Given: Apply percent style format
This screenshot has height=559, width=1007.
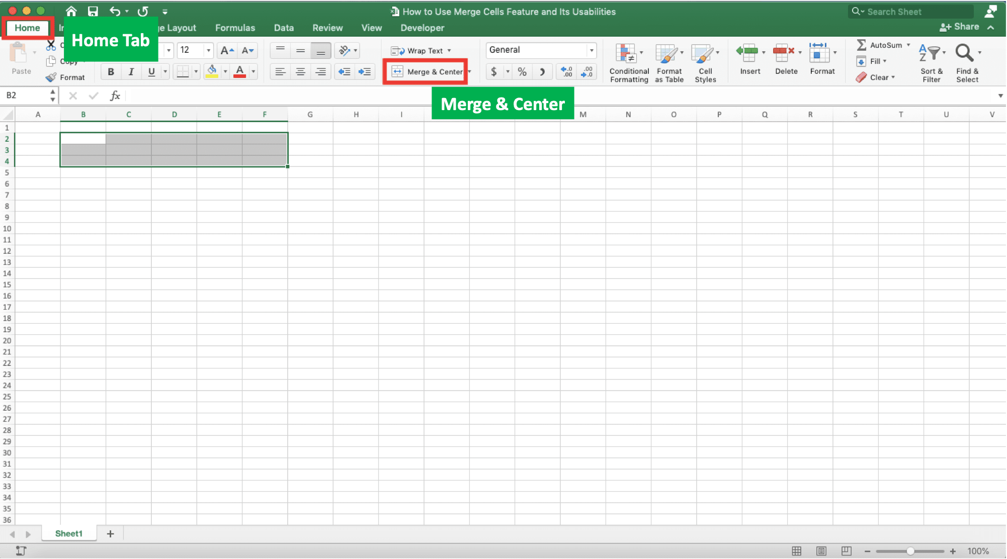Looking at the screenshot, I should click(x=522, y=72).
